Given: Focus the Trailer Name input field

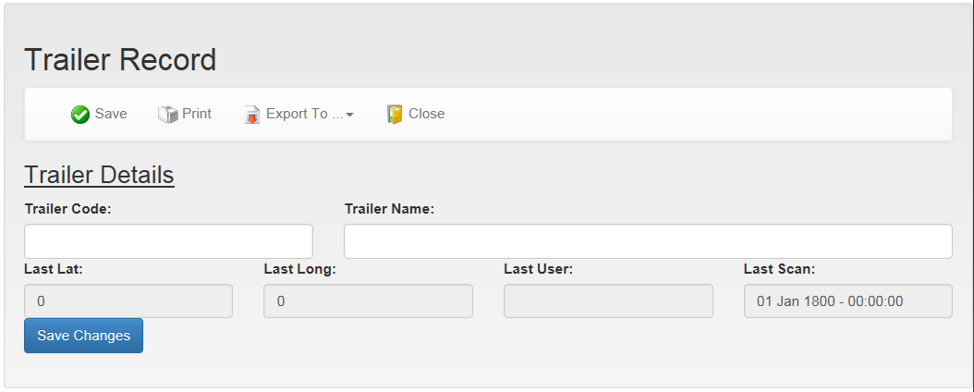Looking at the screenshot, I should [x=648, y=241].
